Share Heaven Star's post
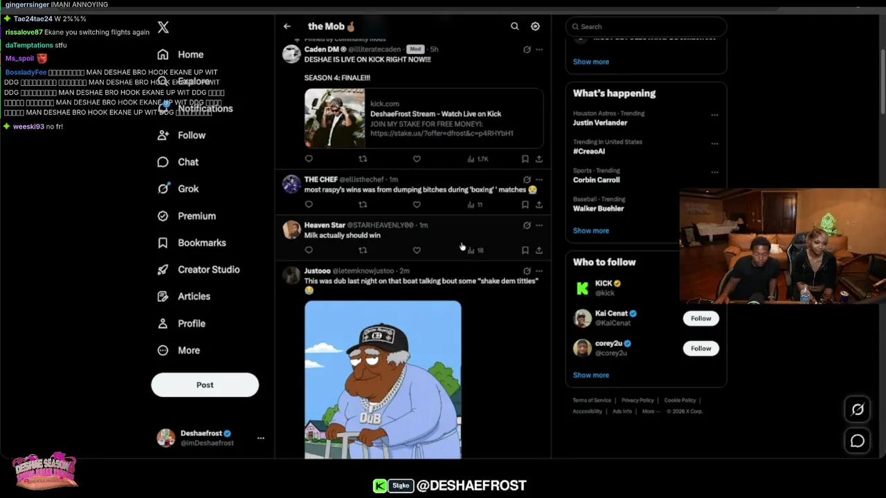The height and width of the screenshot is (498, 886). (539, 250)
